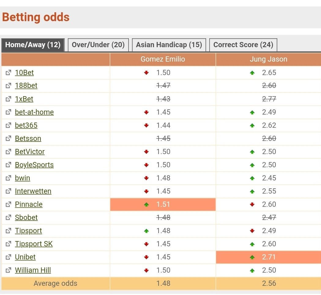Image resolution: width=321 pixels, height=295 pixels.
Task: Select the Correct Score (24) tab
Action: pos(243,45)
